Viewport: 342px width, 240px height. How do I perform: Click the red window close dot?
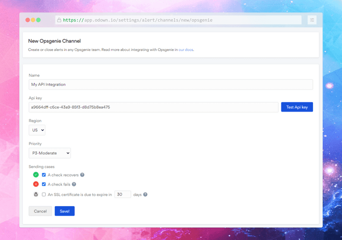[x=28, y=20]
